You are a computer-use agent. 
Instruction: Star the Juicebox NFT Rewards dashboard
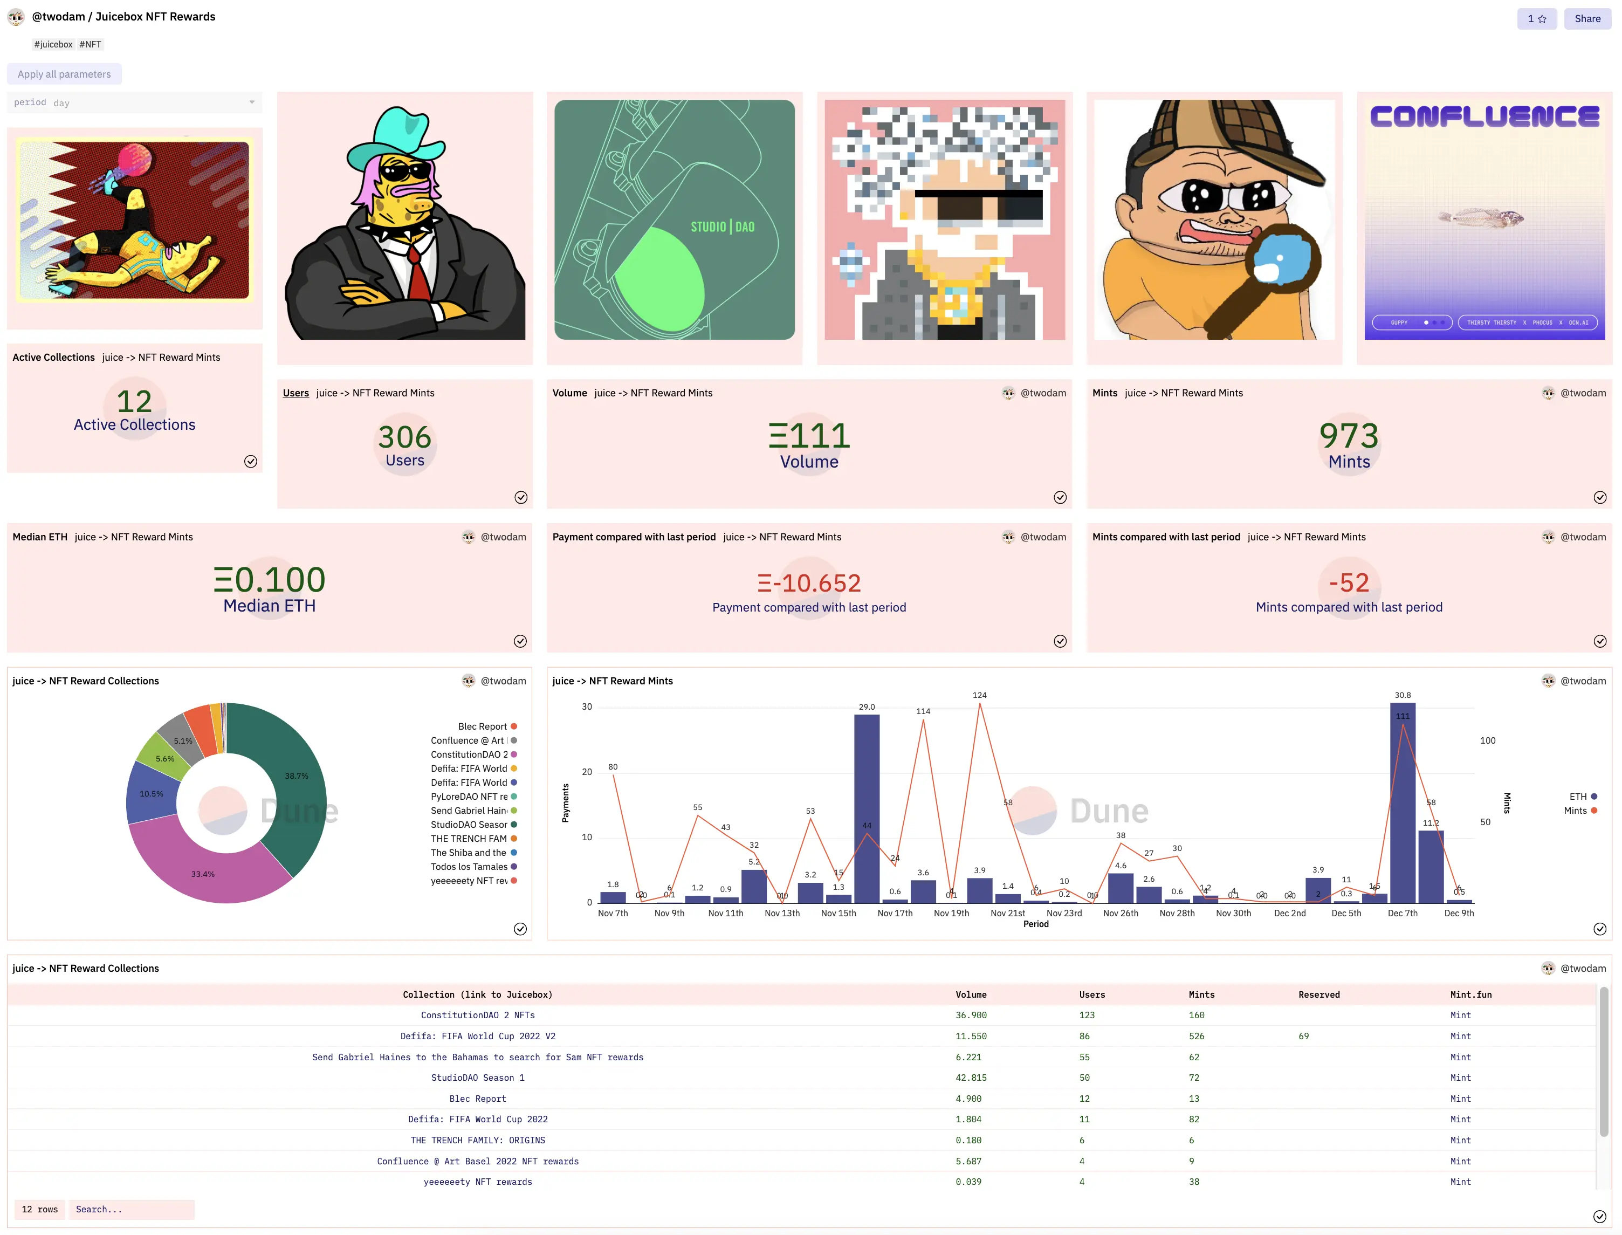point(1537,18)
